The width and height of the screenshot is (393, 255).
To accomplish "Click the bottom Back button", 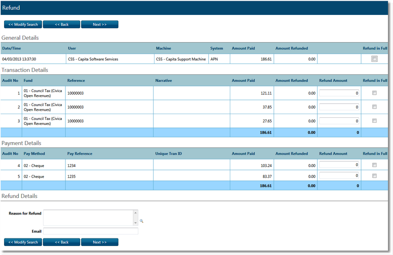I will 61,242.
